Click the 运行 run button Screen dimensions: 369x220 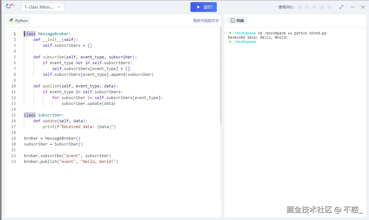pyautogui.click(x=204, y=7)
